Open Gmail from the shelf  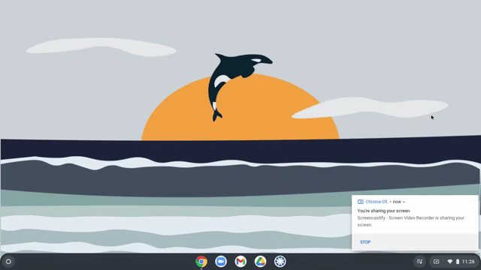(x=240, y=262)
